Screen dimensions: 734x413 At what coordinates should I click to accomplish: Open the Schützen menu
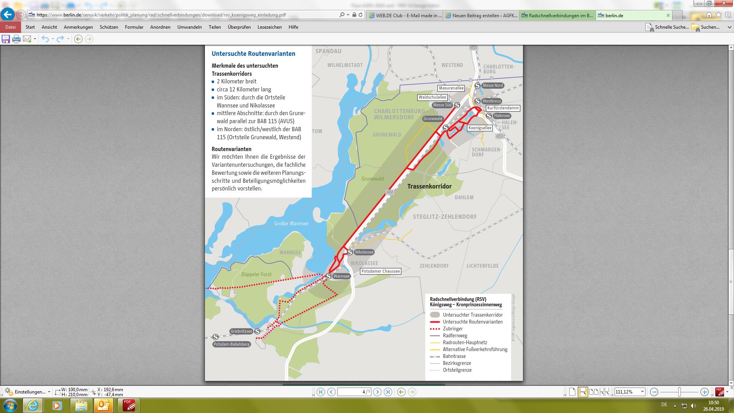[x=109, y=27]
